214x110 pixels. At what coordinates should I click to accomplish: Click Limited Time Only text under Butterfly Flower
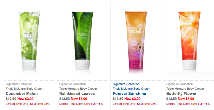pos(188,104)
